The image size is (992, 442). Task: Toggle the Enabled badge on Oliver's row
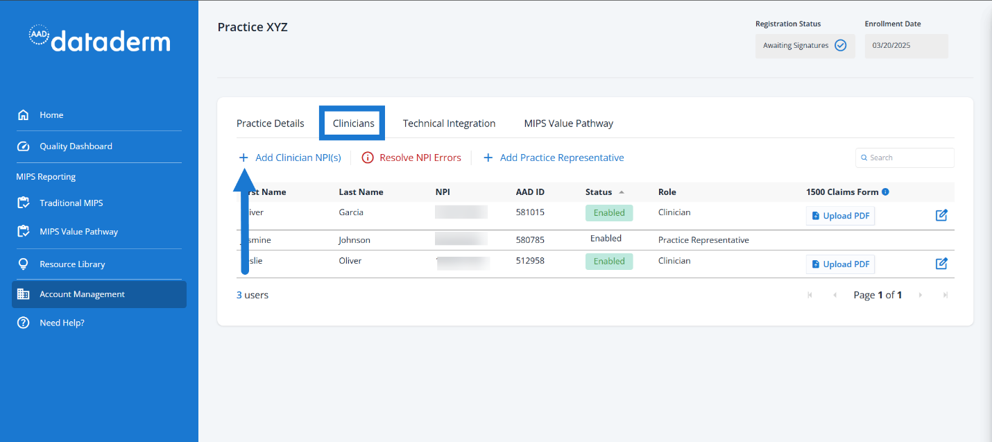(609, 261)
